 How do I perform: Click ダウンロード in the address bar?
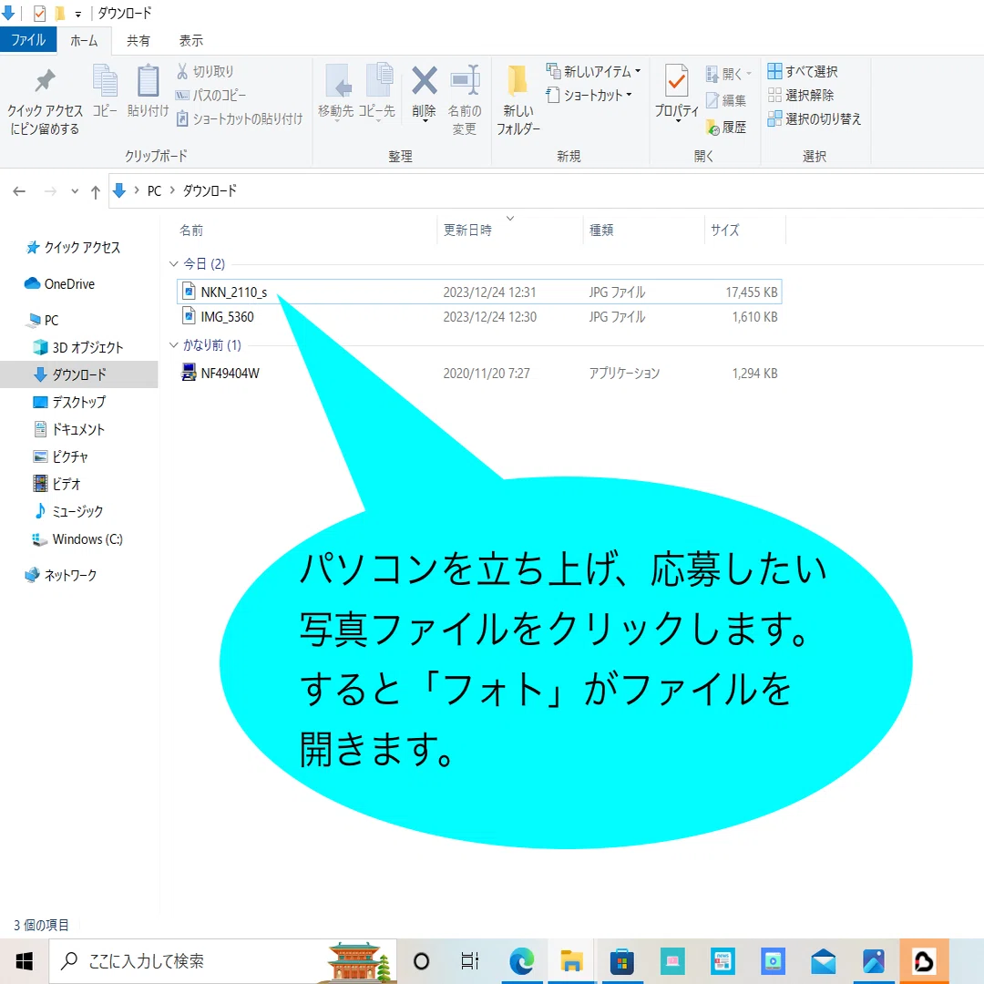pyautogui.click(x=210, y=190)
